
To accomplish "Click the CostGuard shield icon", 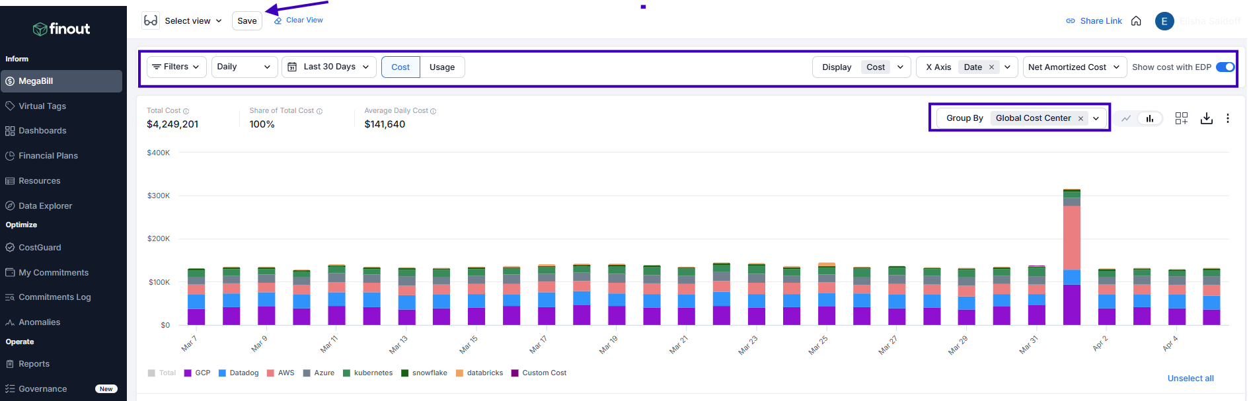I will 10,248.
